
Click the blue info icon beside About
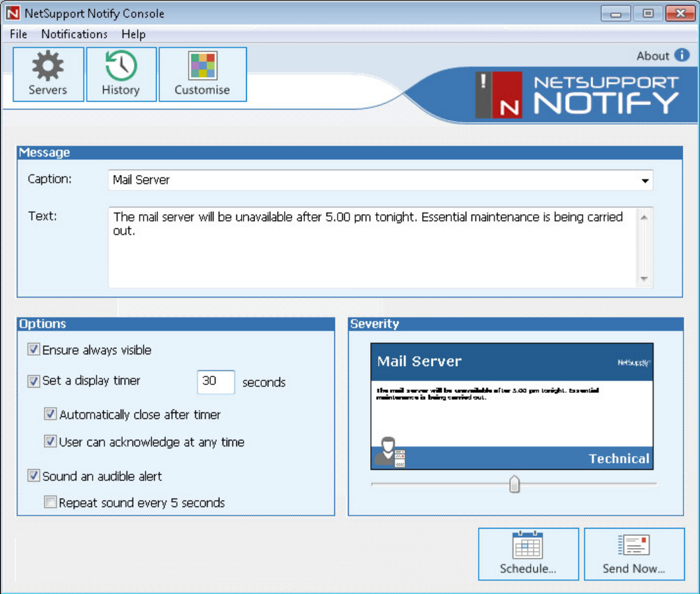pyautogui.click(x=681, y=55)
